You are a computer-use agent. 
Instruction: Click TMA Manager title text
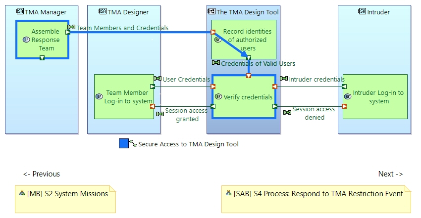click(x=46, y=12)
